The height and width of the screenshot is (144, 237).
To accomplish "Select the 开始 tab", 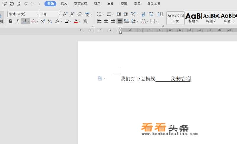I will tap(50, 4).
